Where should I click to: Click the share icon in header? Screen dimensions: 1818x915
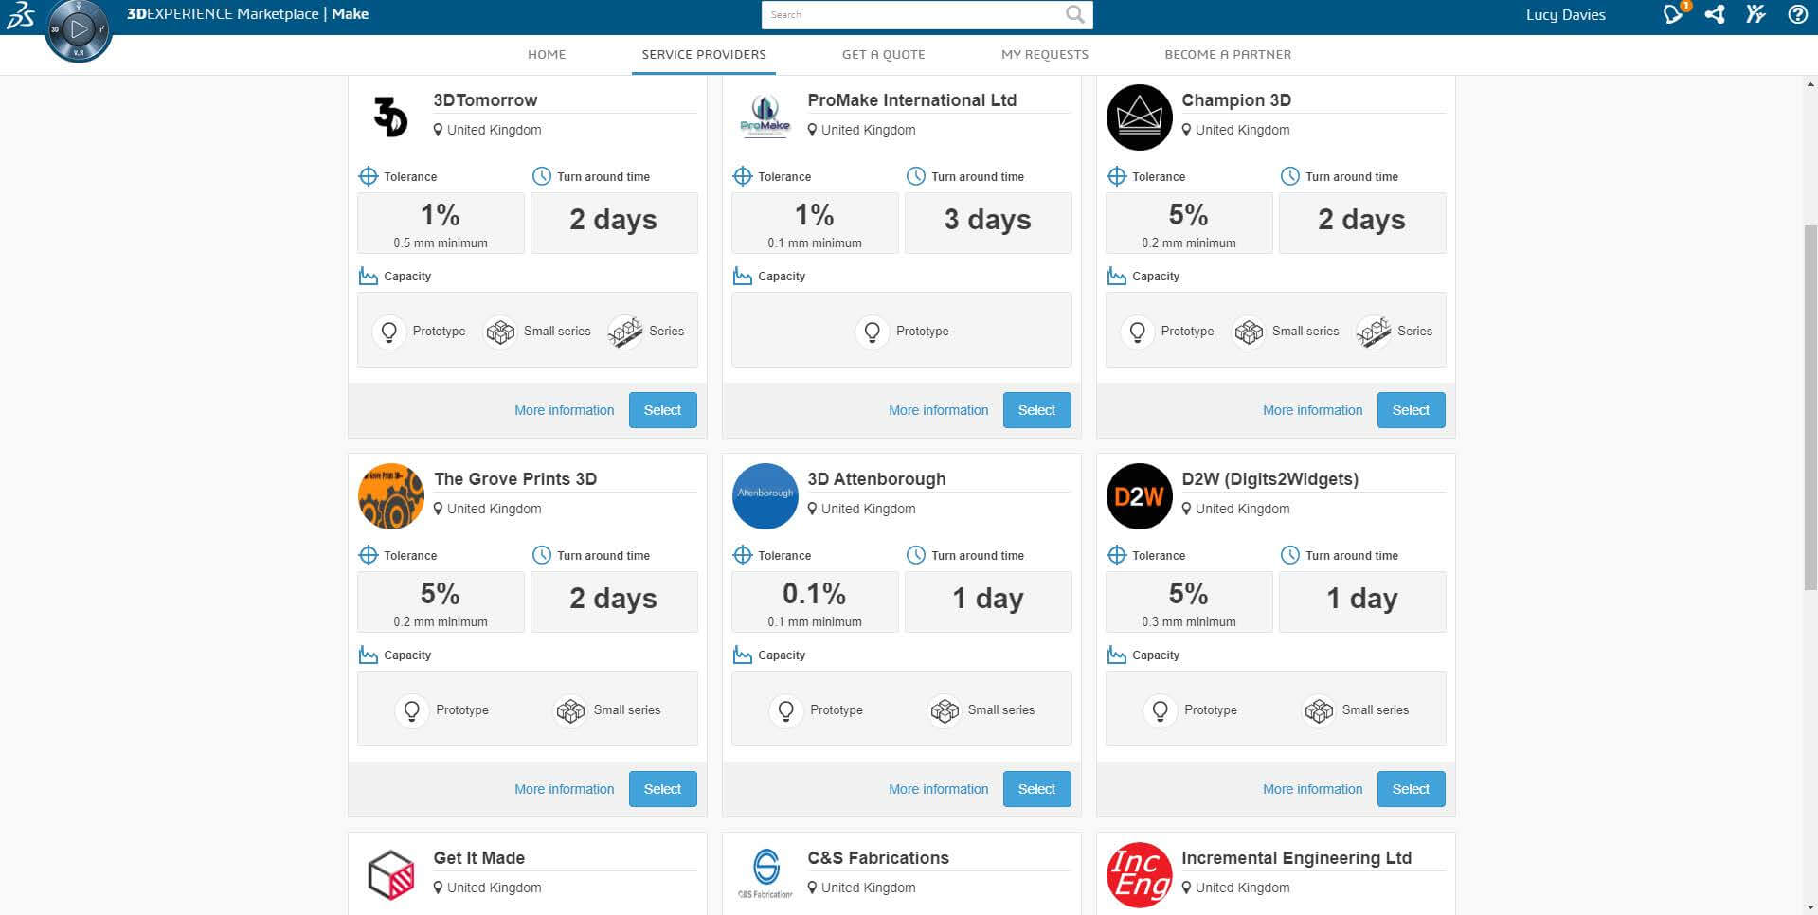pyautogui.click(x=1715, y=14)
